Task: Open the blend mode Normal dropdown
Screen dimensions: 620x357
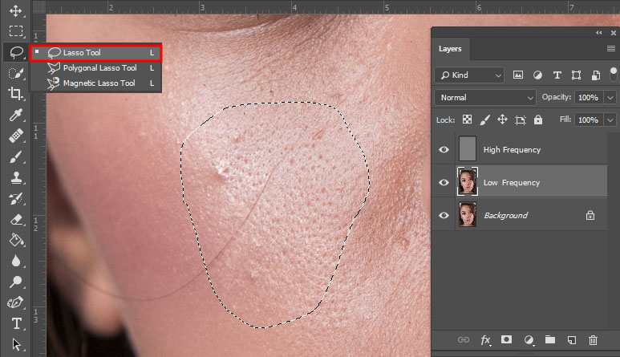Action: pyautogui.click(x=485, y=97)
